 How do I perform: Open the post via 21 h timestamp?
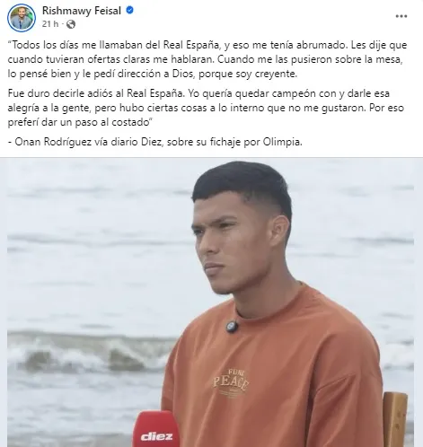point(50,24)
